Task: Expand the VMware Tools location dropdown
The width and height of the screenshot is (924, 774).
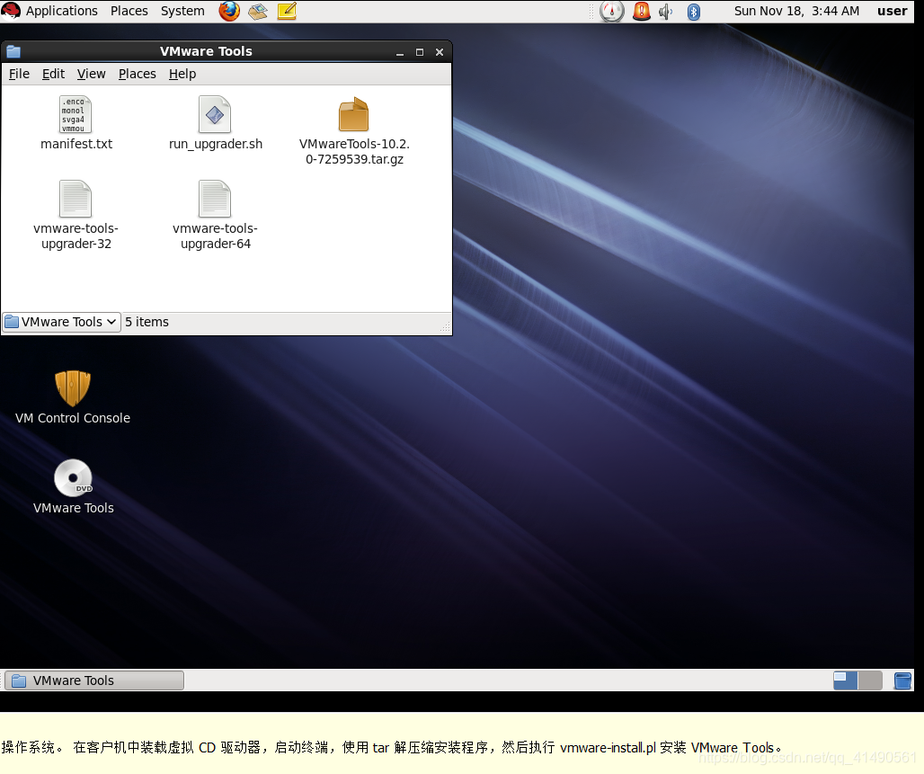Action: 61,322
